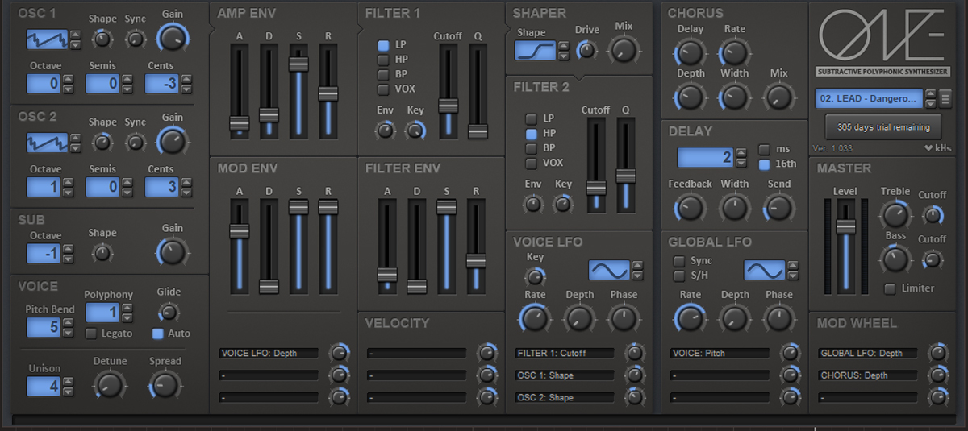Select HP mode in Filter 2

[531, 134]
